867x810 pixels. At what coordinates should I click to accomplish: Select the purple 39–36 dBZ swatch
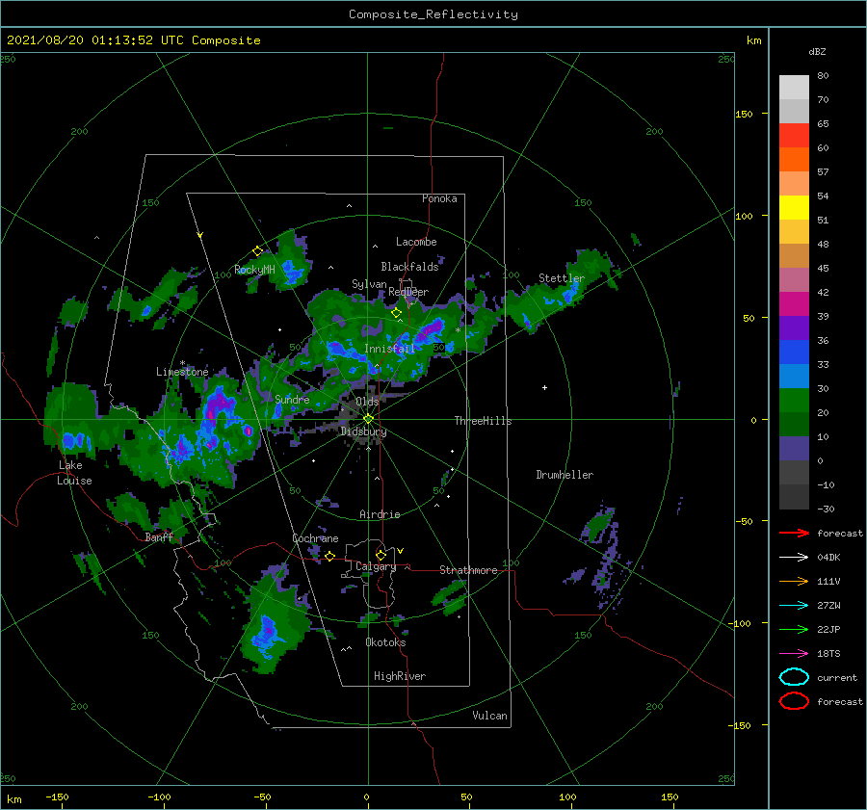[x=794, y=327]
